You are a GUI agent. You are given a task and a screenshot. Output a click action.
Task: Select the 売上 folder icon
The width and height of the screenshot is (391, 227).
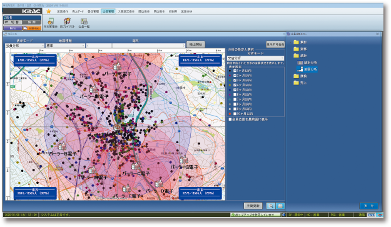tap(297, 83)
